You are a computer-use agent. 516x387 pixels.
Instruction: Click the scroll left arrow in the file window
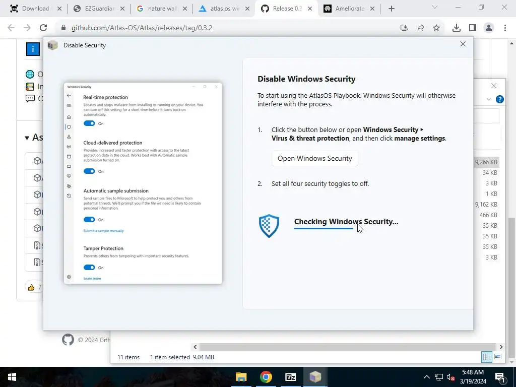[195, 347]
